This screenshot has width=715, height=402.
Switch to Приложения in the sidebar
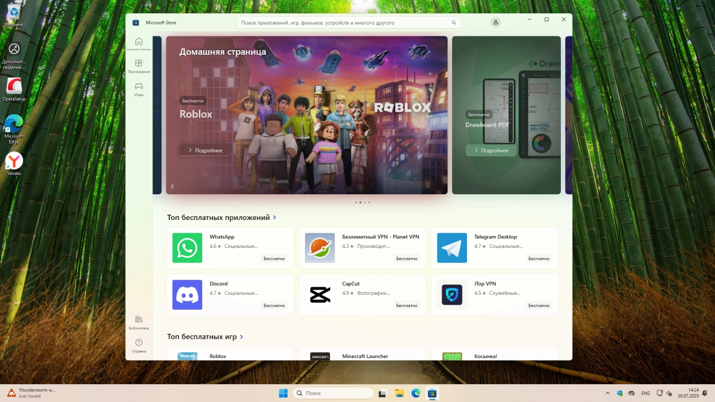pyautogui.click(x=139, y=66)
